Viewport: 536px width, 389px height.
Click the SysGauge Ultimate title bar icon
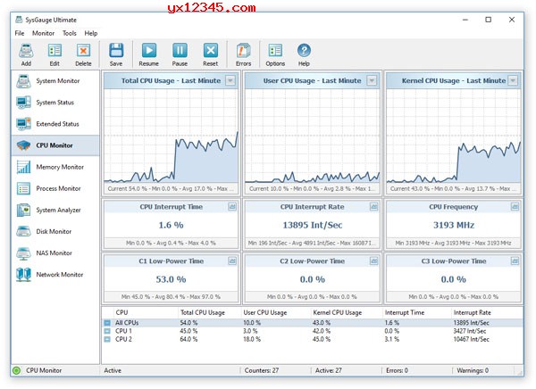click(x=19, y=20)
